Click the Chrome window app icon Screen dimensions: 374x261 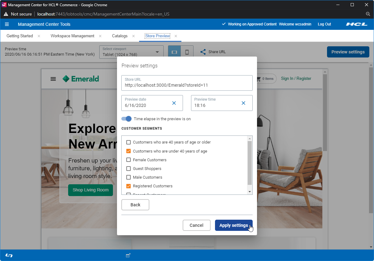pos(4,5)
